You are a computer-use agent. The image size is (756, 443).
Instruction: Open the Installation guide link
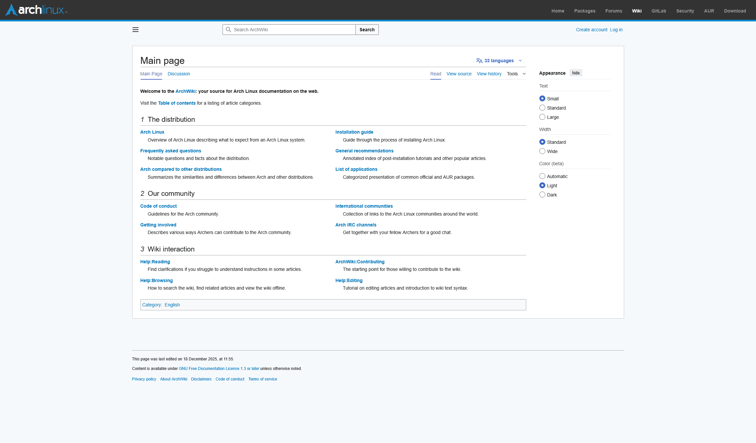pyautogui.click(x=354, y=132)
